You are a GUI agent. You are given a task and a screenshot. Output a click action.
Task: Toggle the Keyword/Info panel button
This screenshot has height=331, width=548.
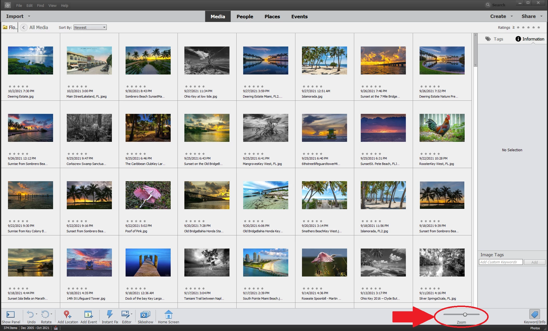click(534, 314)
